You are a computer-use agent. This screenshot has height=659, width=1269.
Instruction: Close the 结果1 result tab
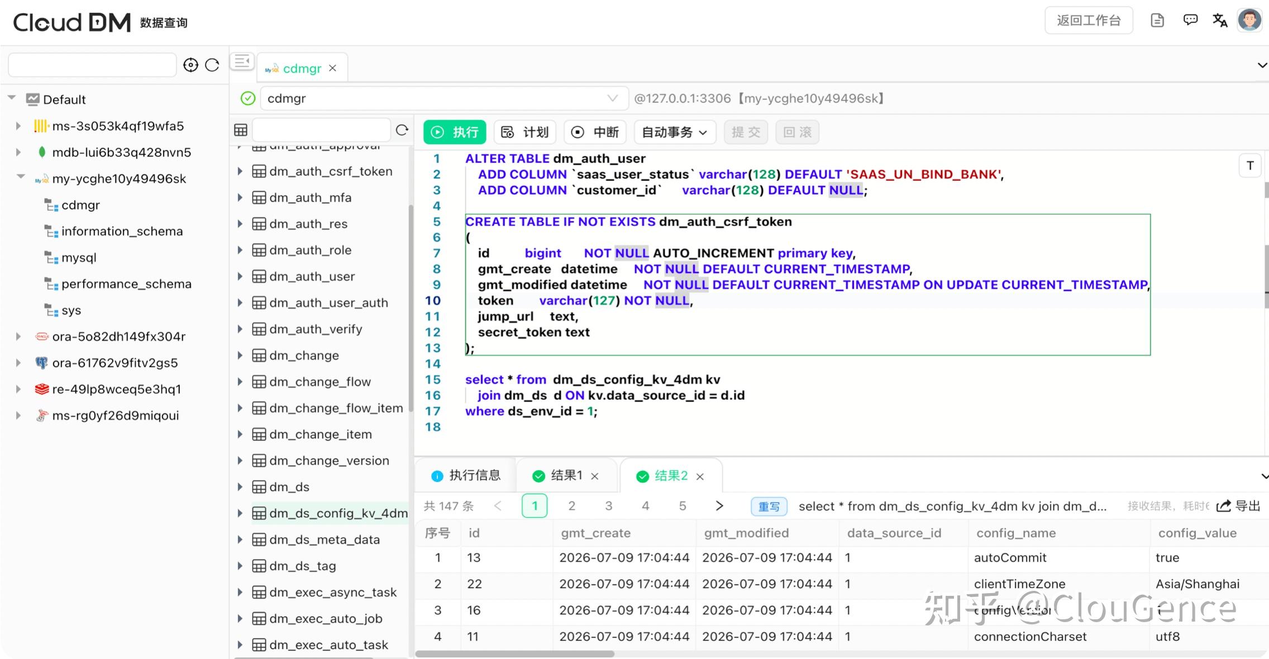(x=595, y=476)
